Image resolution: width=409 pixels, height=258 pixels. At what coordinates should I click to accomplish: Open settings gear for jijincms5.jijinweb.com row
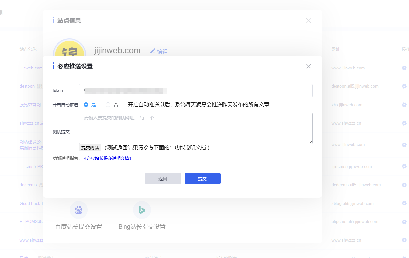pos(404,166)
